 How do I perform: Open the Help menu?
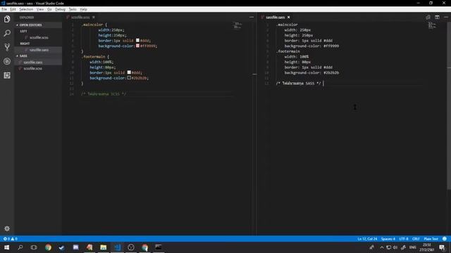83,9
